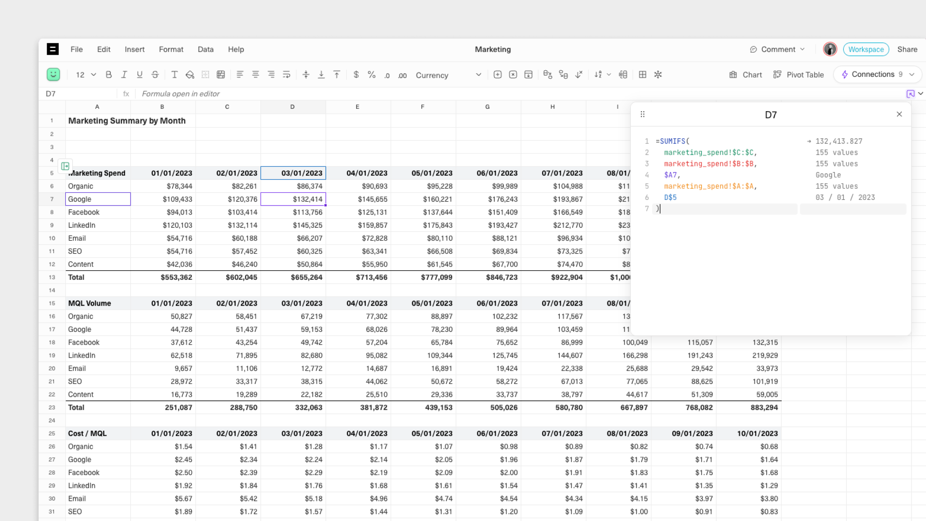Open the Currency number format dropdown
This screenshot has width=926, height=521.
448,75
